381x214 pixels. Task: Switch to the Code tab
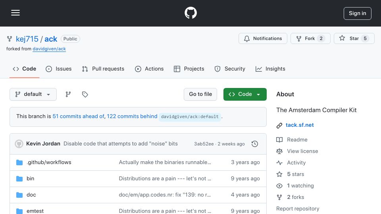(24, 69)
